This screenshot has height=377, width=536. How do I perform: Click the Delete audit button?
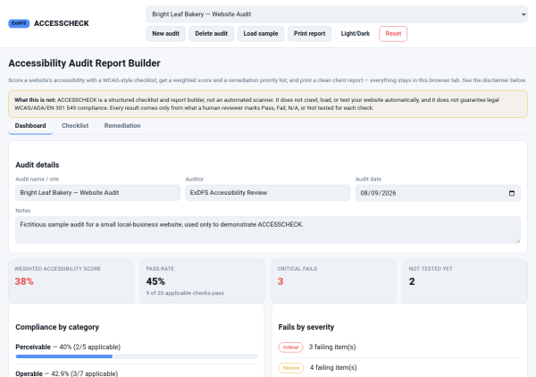211,33
